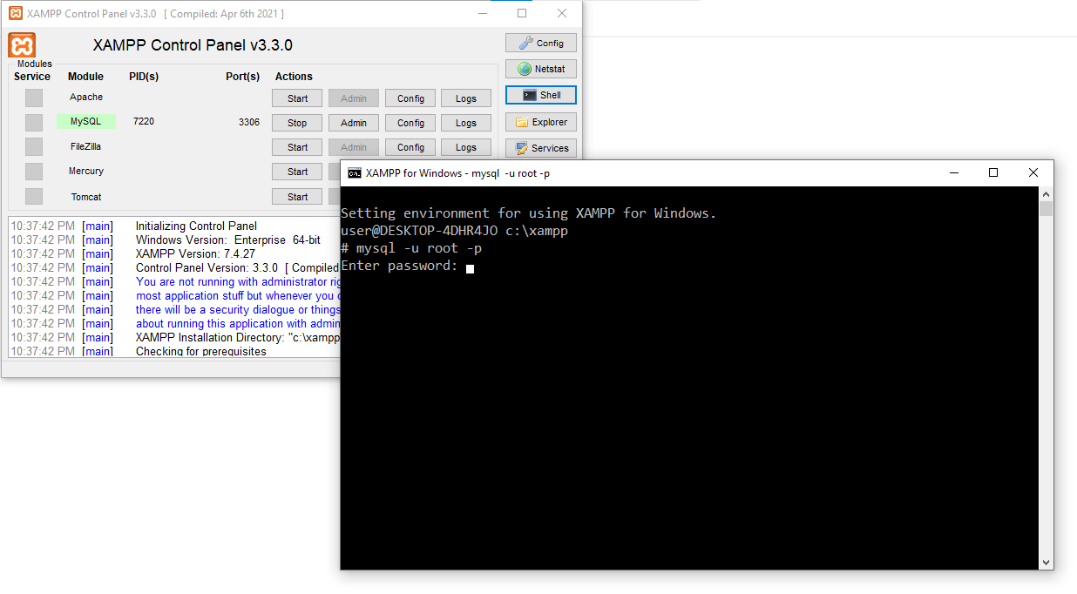Open Explorer from the right panel
Screen dimensions: 1077x594
[x=540, y=122]
